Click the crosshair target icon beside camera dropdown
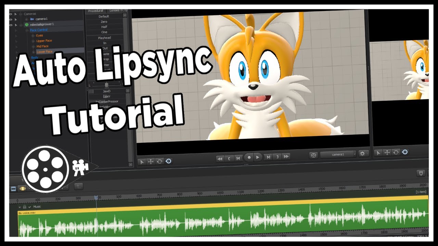The height and width of the screenshot is (246, 438). (313, 155)
